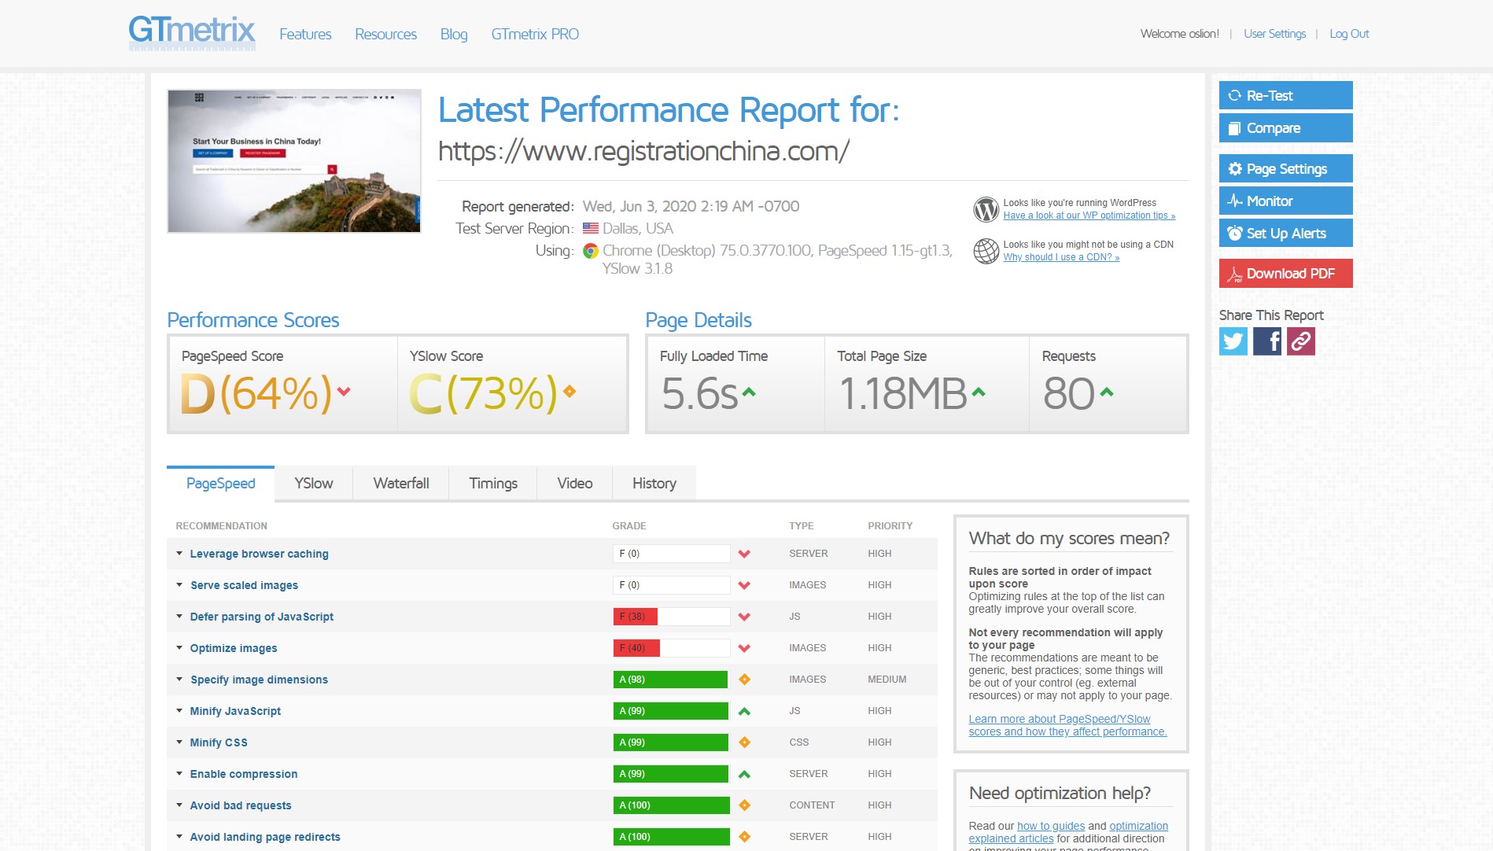The image size is (1493, 851).
Task: Click red trend arrow for Defer parsing of JavaScript
Action: pyautogui.click(x=744, y=617)
